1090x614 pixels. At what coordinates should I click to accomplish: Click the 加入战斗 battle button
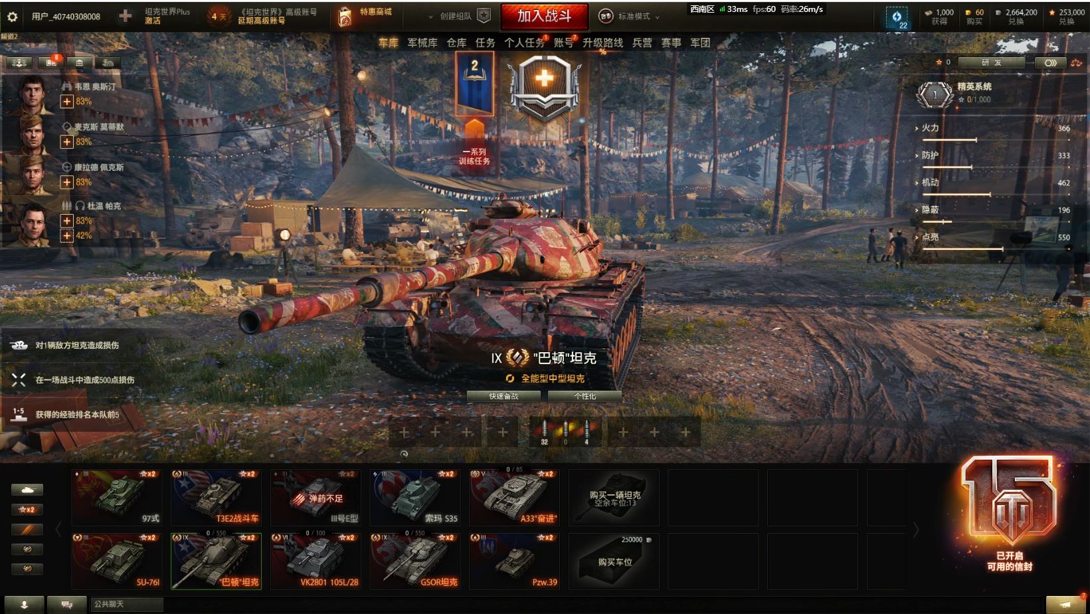(544, 16)
